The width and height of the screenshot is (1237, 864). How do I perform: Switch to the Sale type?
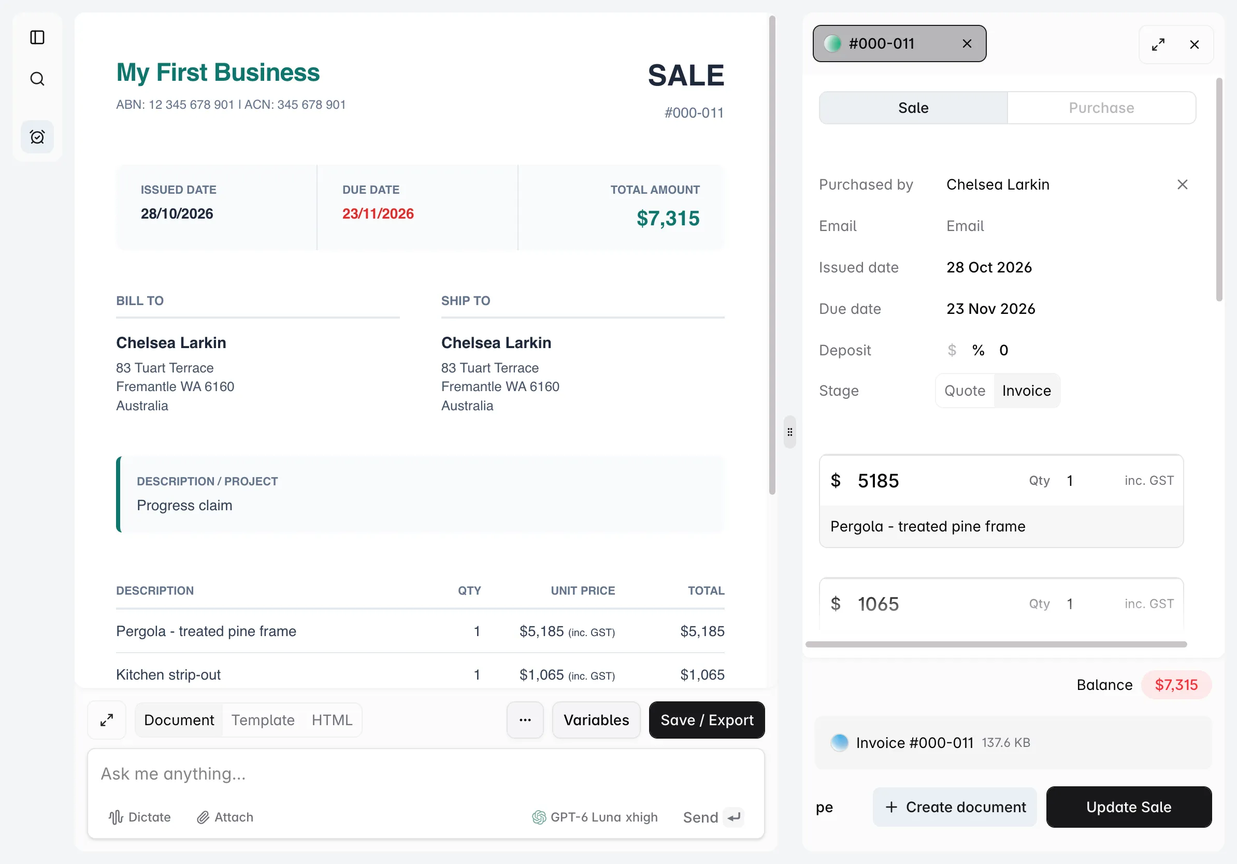click(x=913, y=108)
